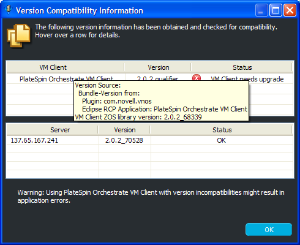Click the Version header in Server table
300x245 pixels.
click(124, 130)
